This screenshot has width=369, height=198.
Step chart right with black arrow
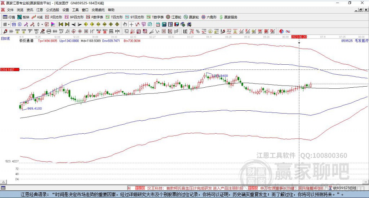80,24
